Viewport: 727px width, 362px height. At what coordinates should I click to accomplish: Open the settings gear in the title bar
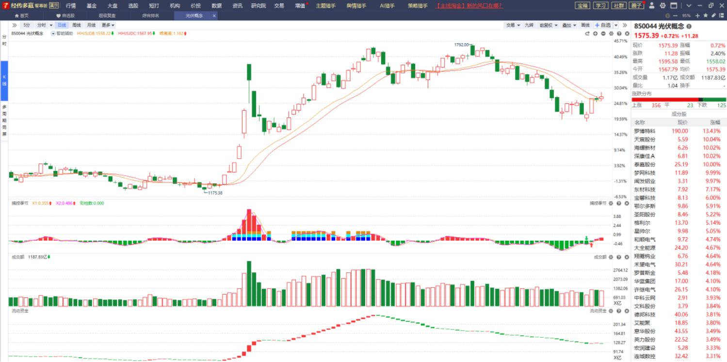click(x=662, y=6)
